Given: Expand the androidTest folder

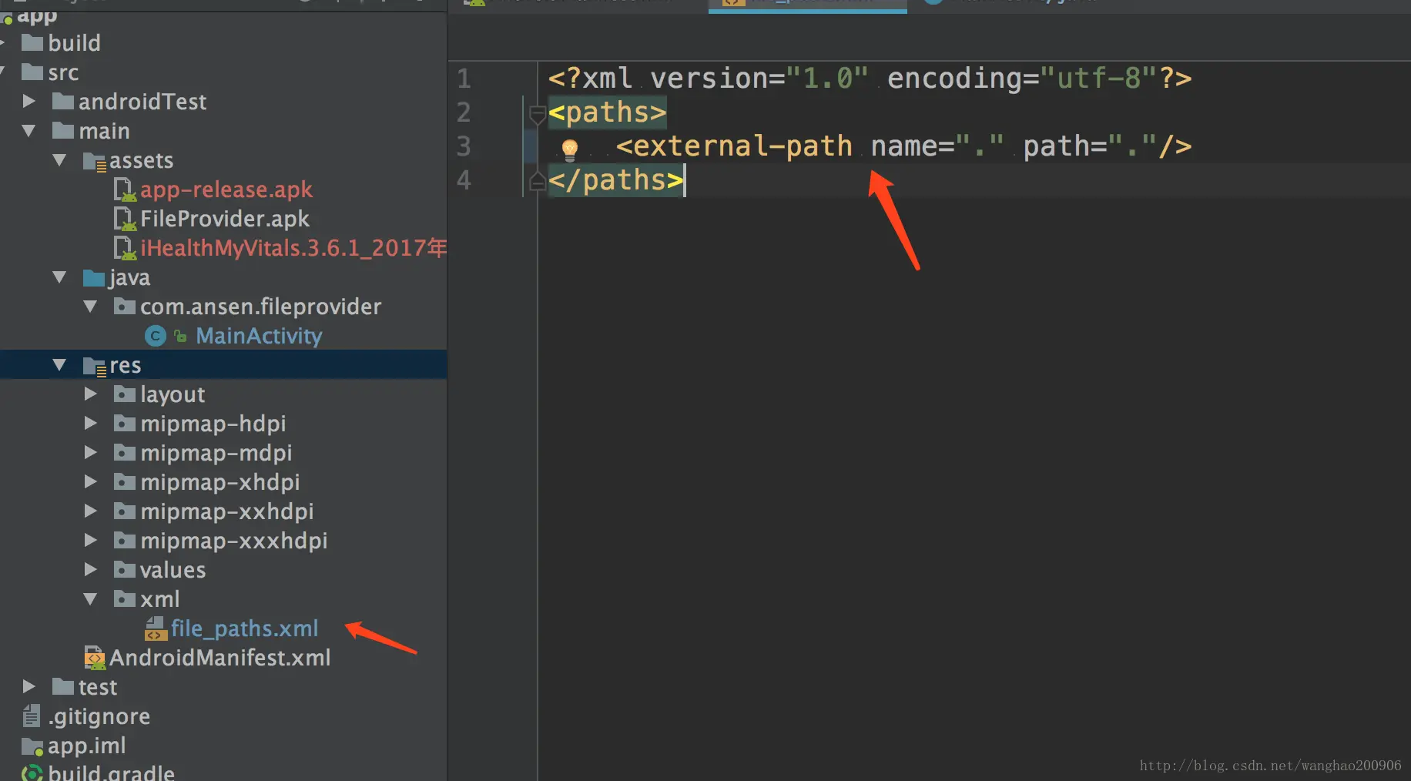Looking at the screenshot, I should (x=28, y=101).
